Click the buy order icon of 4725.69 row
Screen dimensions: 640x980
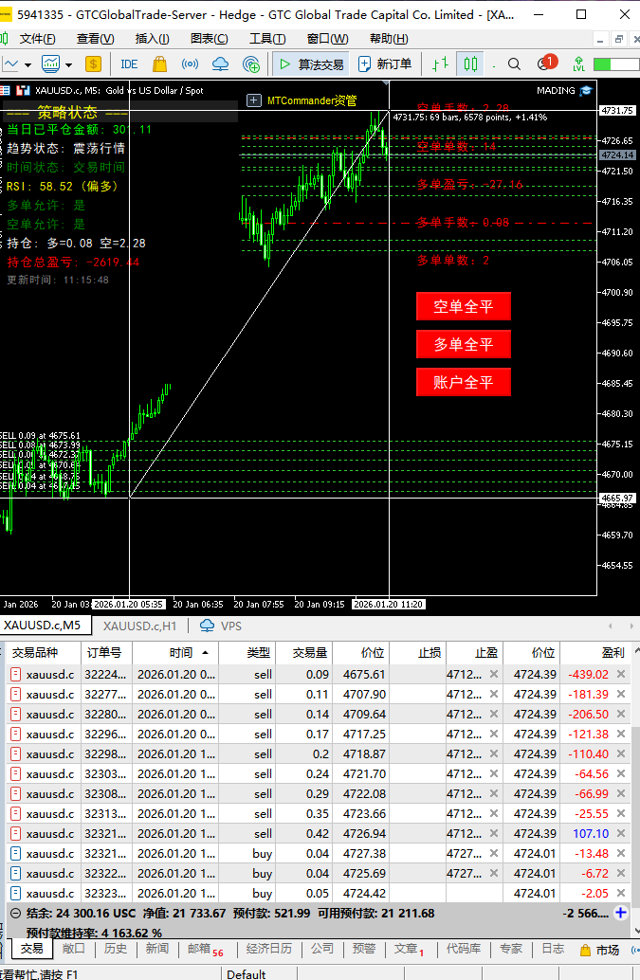(x=15, y=873)
